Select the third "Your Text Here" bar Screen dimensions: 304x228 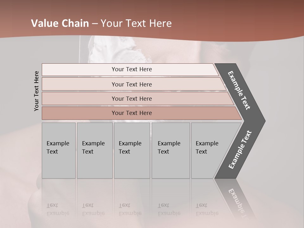tap(131, 98)
